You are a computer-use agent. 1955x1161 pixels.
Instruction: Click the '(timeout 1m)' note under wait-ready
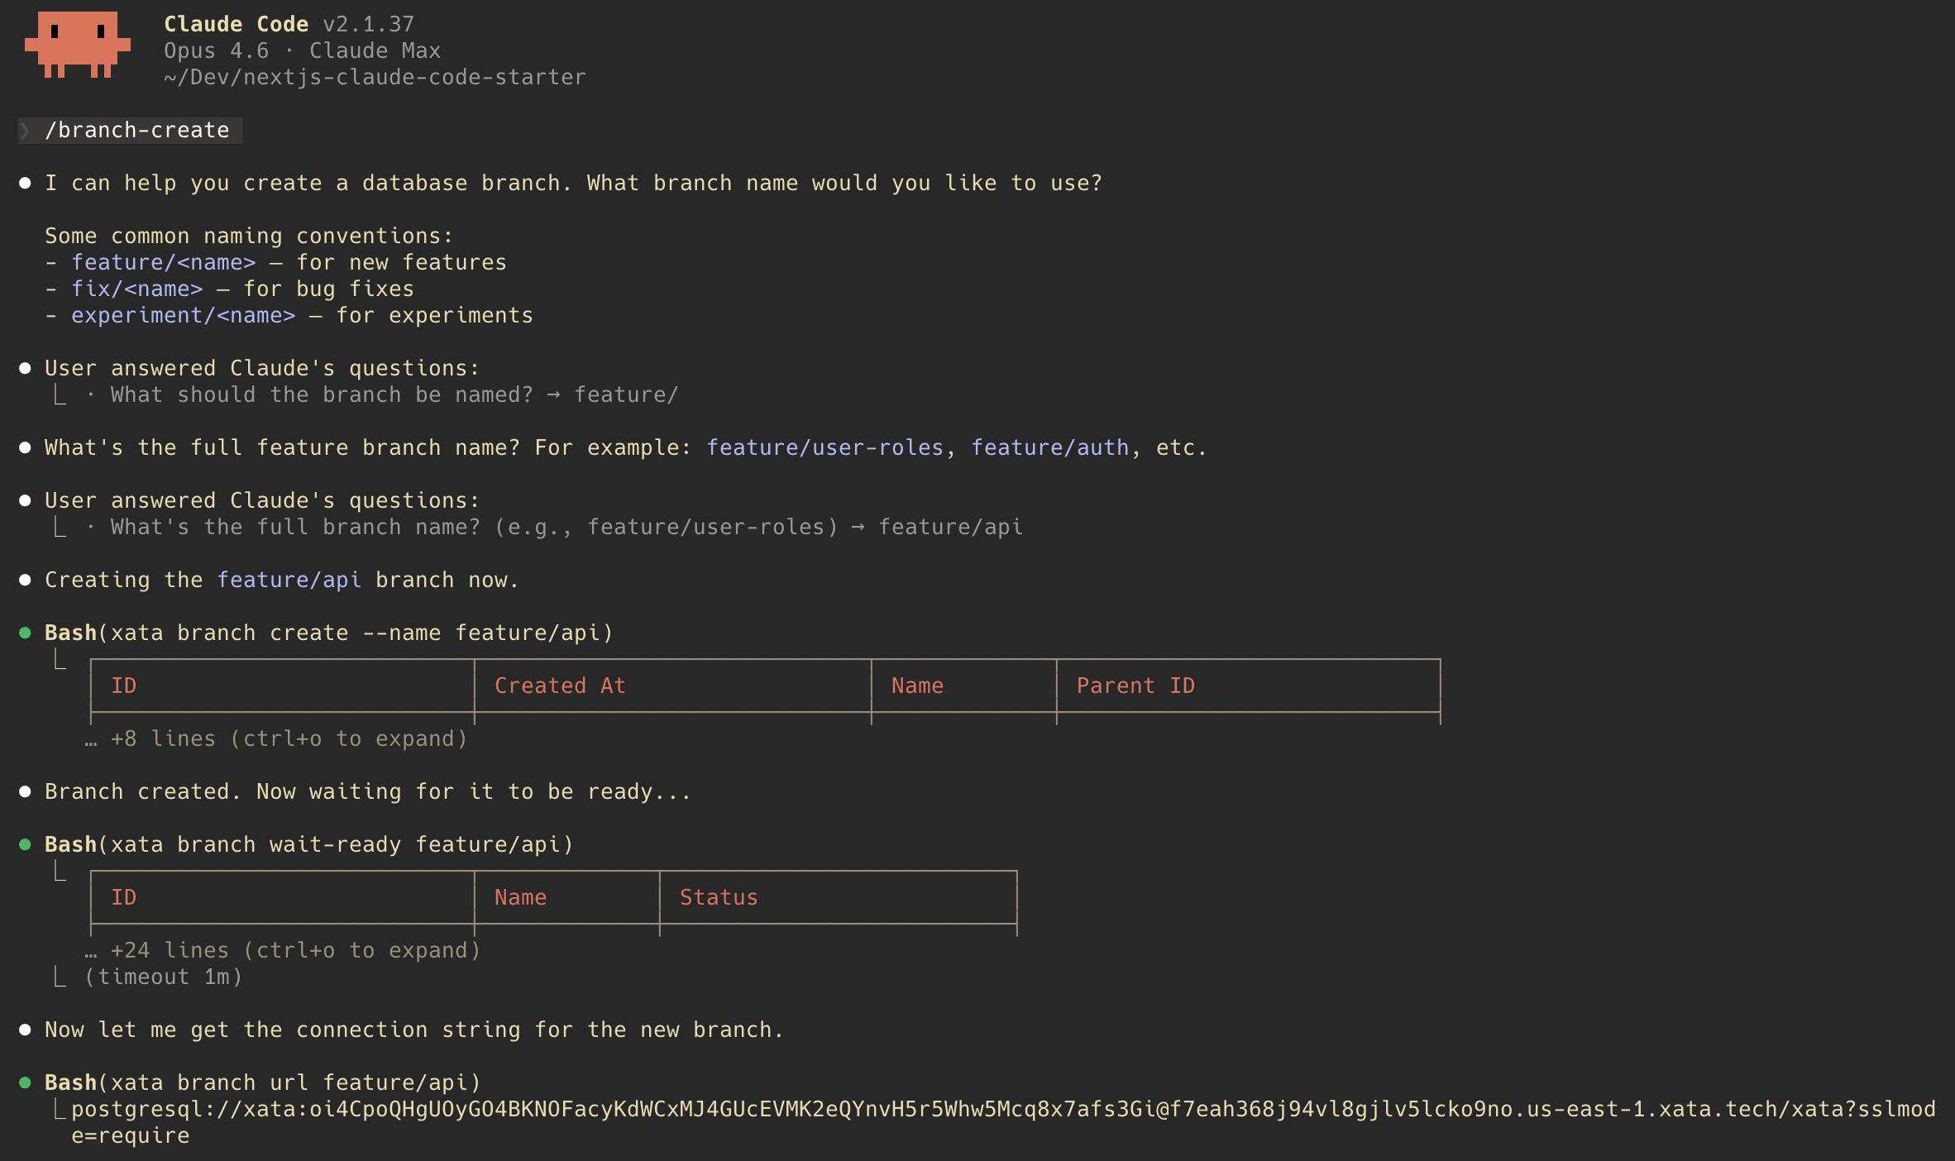(x=164, y=977)
